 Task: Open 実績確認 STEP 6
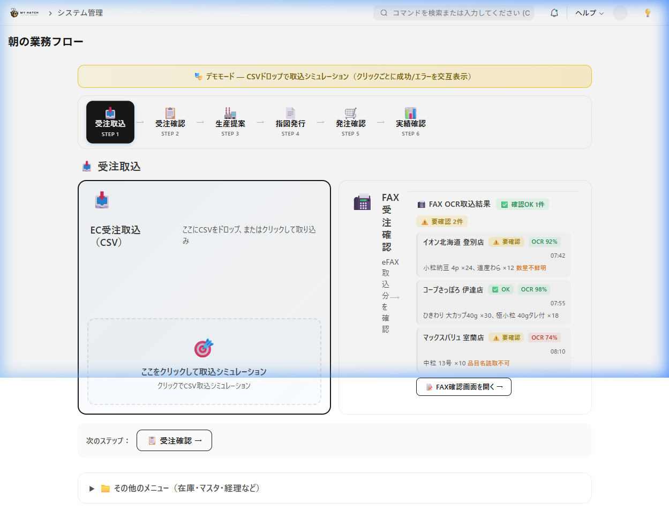pos(410,122)
